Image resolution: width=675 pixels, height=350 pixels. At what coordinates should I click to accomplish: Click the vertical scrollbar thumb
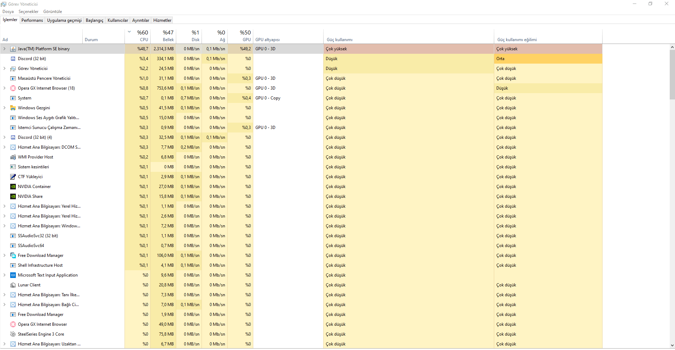coord(672,74)
